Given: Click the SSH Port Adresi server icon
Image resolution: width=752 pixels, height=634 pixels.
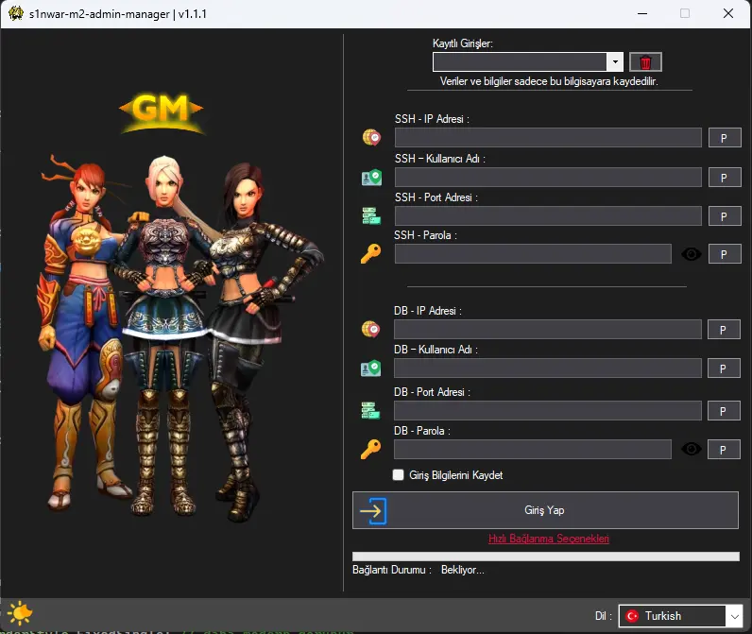Looking at the screenshot, I should click(x=370, y=215).
